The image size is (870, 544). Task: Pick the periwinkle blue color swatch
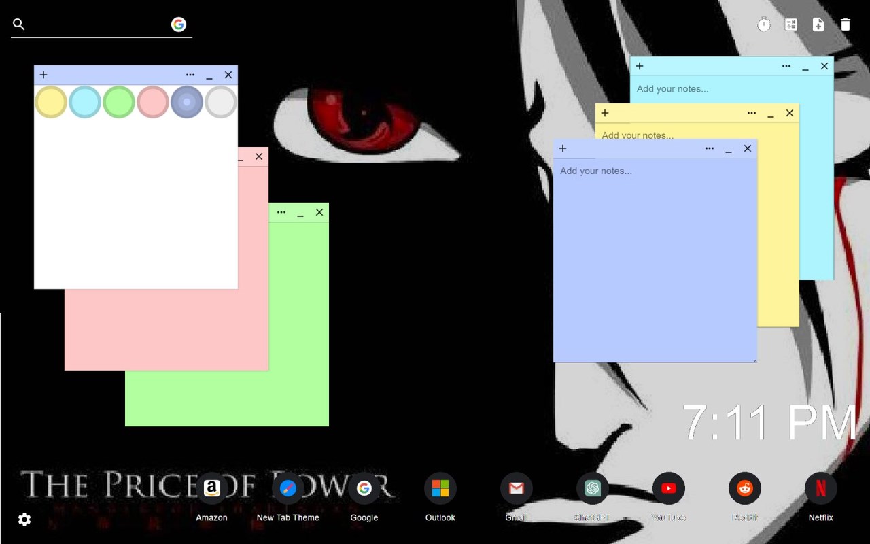click(x=187, y=102)
